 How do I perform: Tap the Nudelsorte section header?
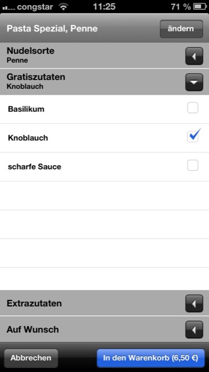click(105, 56)
